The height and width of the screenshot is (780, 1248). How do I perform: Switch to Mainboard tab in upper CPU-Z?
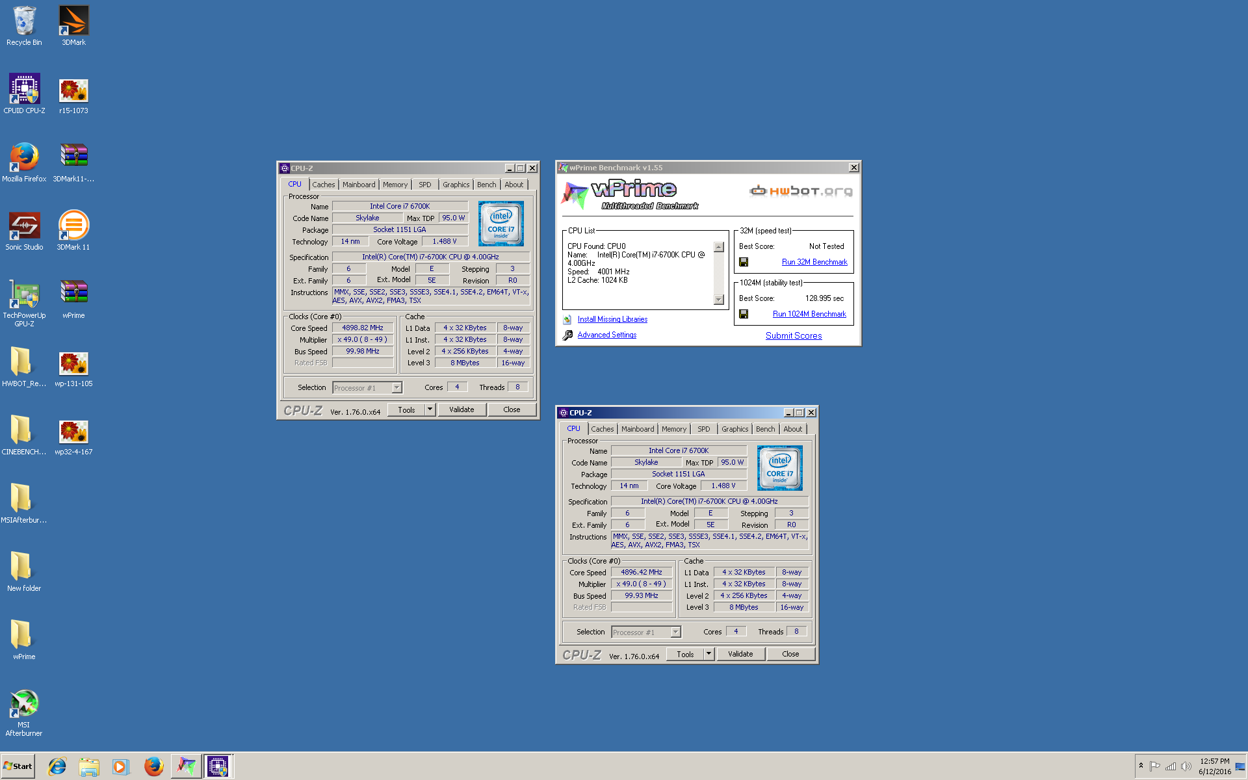[x=359, y=185]
